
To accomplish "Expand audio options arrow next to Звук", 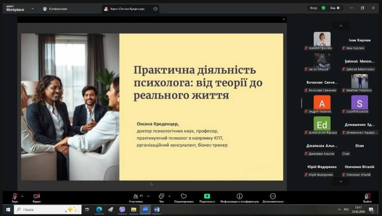I will (22, 196).
